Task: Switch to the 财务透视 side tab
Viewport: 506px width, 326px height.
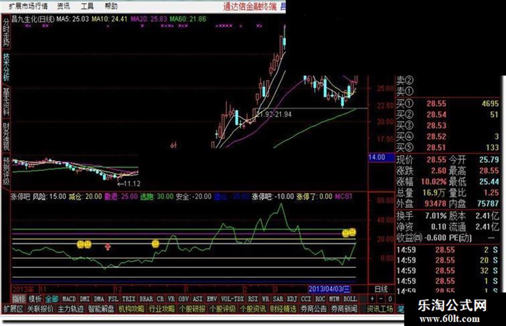Action: click(x=6, y=136)
